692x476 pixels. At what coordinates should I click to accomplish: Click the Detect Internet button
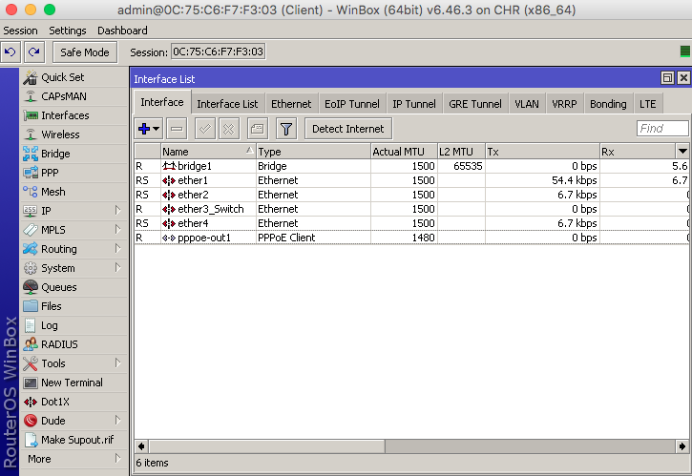tap(347, 129)
